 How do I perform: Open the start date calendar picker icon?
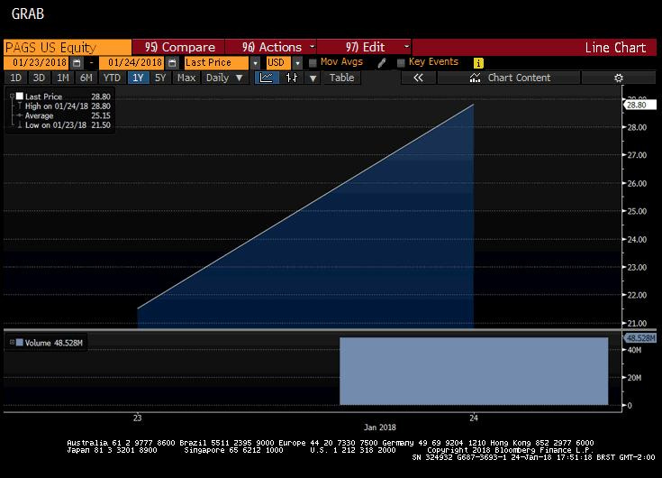77,63
